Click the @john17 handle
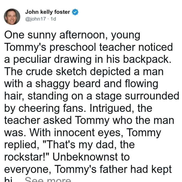The height and width of the screenshot is (182, 182). (36, 19)
